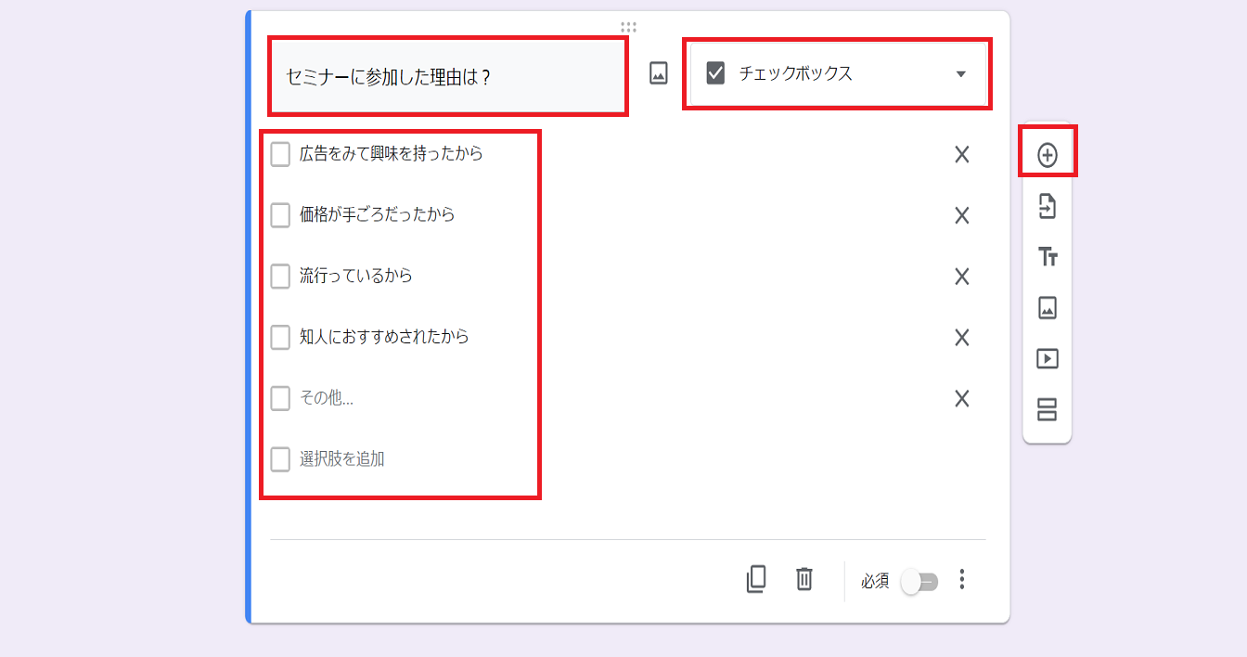Remove the 知人におすすめされたから option
The height and width of the screenshot is (657, 1247).
[961, 338]
